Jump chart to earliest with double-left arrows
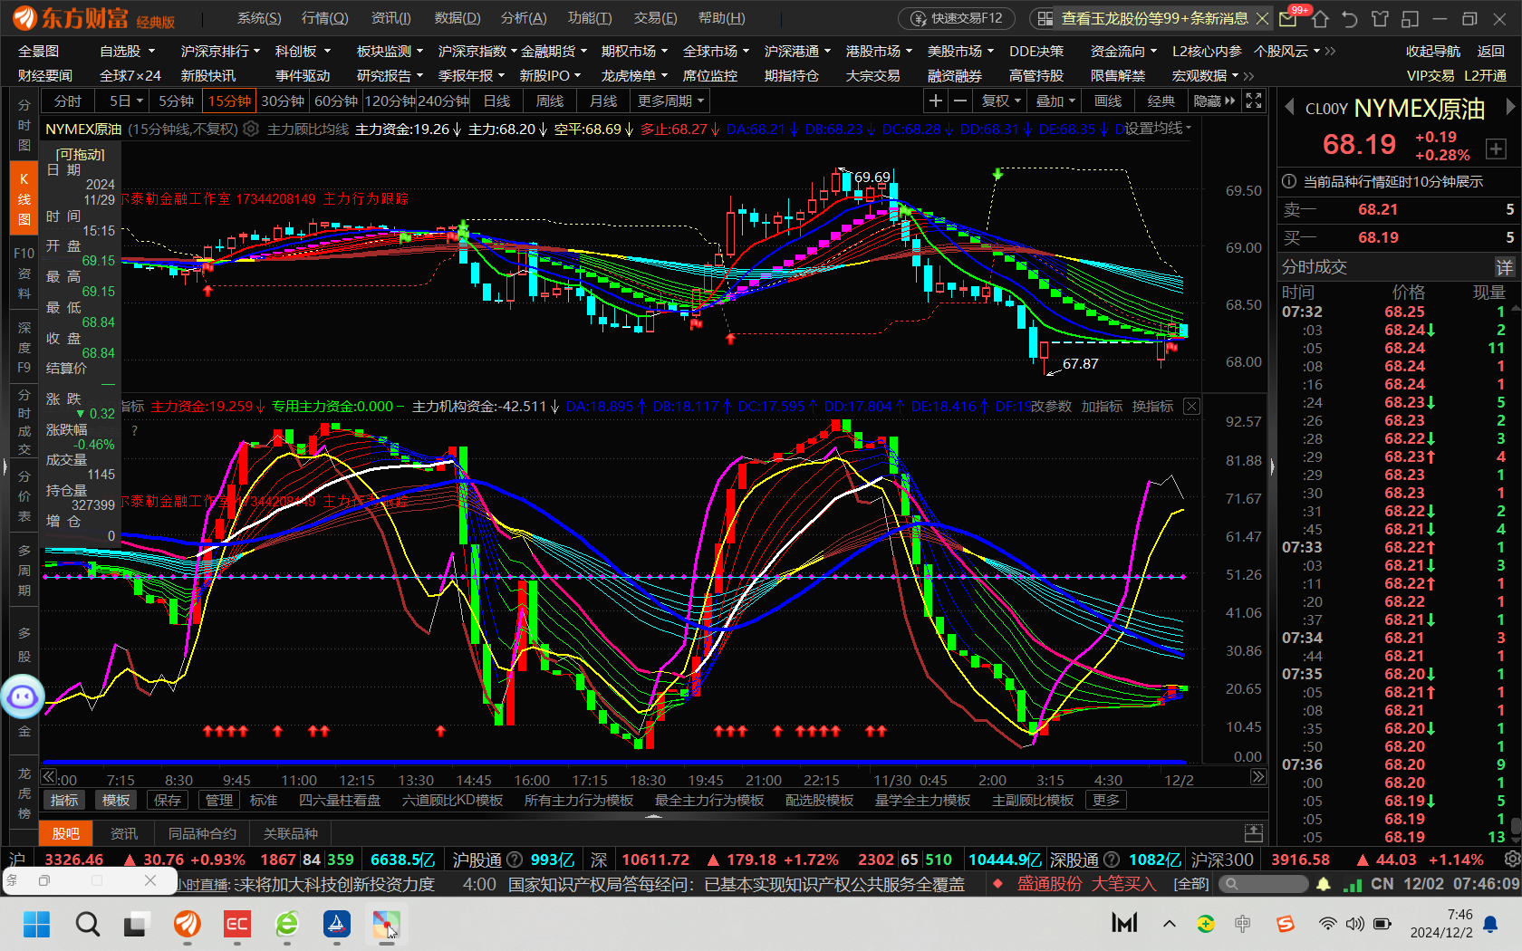Screen dimensions: 1522x951 tap(49, 777)
